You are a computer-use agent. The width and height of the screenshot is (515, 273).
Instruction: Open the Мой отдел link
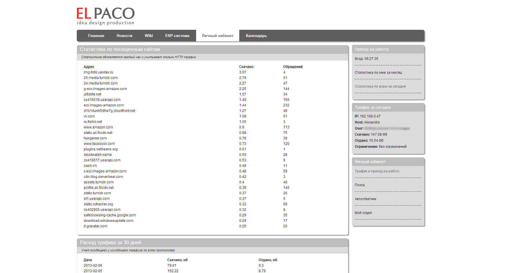tap(363, 213)
